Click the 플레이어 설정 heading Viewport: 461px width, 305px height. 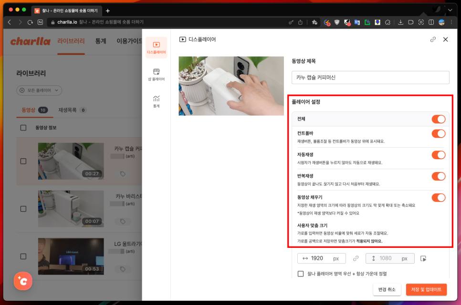(306, 102)
